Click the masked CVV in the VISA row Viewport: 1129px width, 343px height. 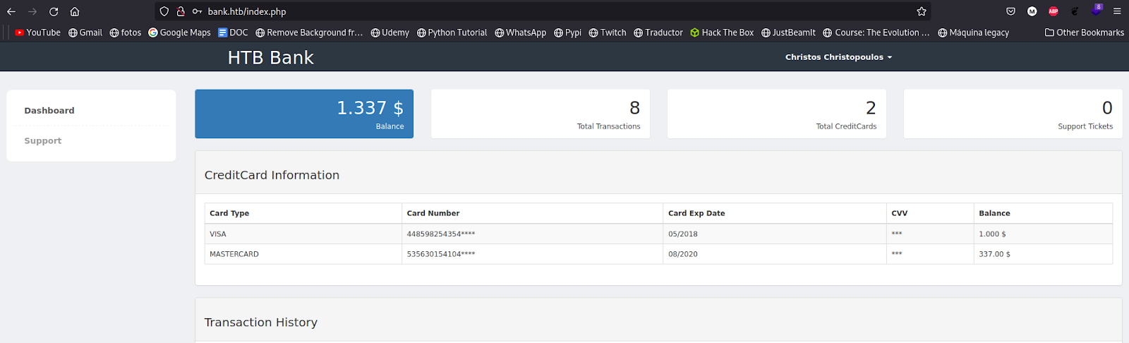[x=897, y=234]
